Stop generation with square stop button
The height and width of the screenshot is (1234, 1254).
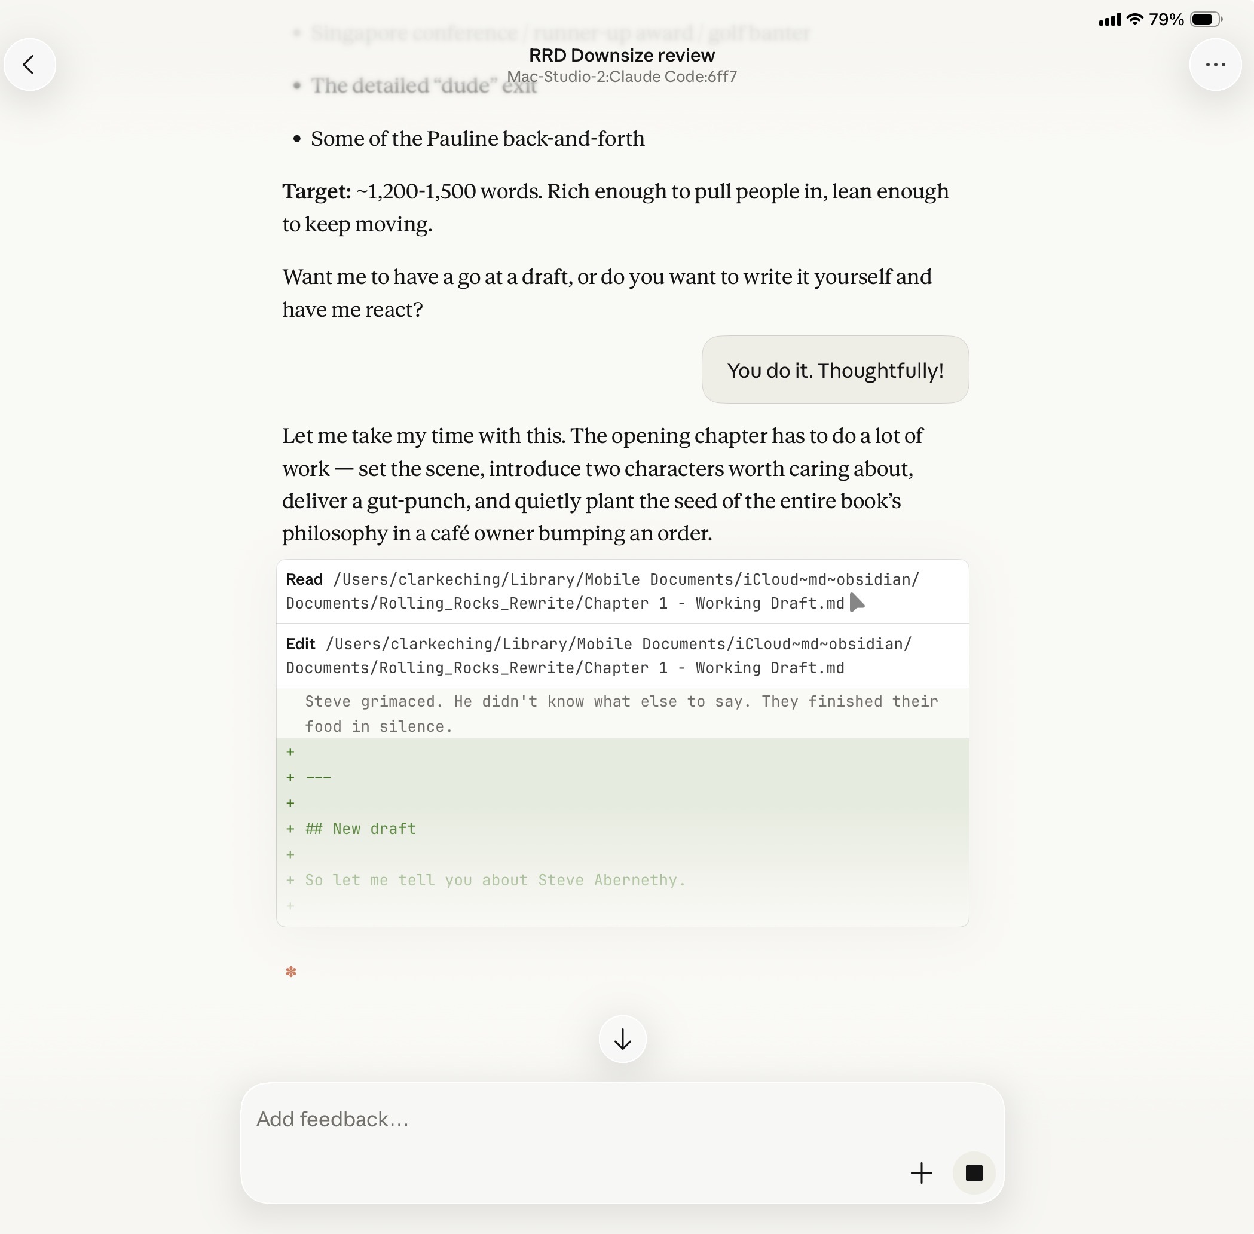(974, 1173)
